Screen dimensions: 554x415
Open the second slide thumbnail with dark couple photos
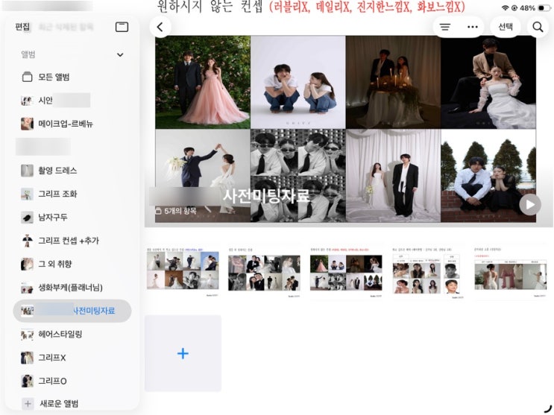tap(264, 273)
